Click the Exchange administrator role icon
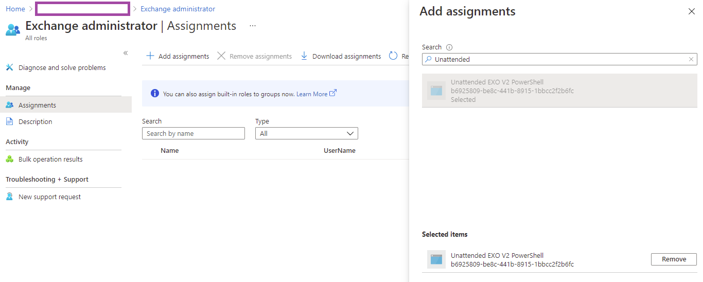 coord(13,29)
